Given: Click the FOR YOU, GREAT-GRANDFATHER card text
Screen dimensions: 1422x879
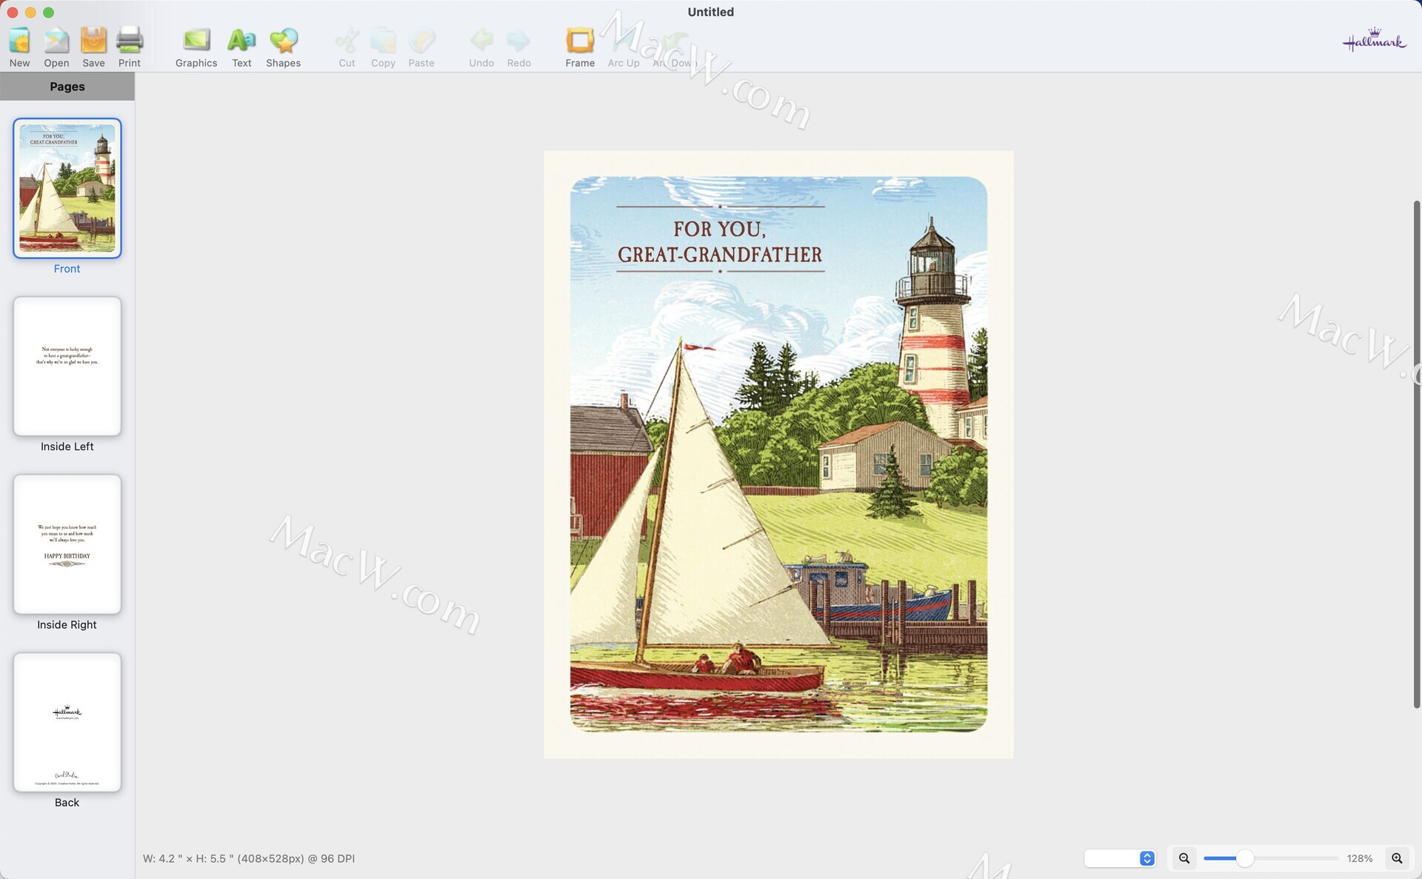Looking at the screenshot, I should (719, 241).
